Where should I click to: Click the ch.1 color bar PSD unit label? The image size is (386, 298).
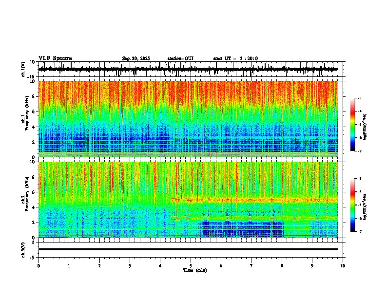point(365,127)
